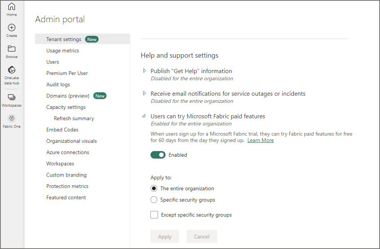Click the Apply button
The height and width of the screenshot is (249, 380).
pyautogui.click(x=165, y=236)
